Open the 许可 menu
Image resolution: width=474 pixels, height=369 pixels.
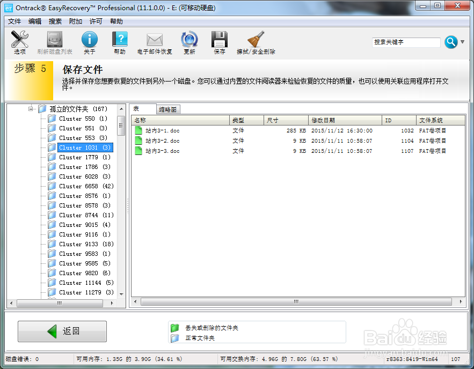(96, 21)
